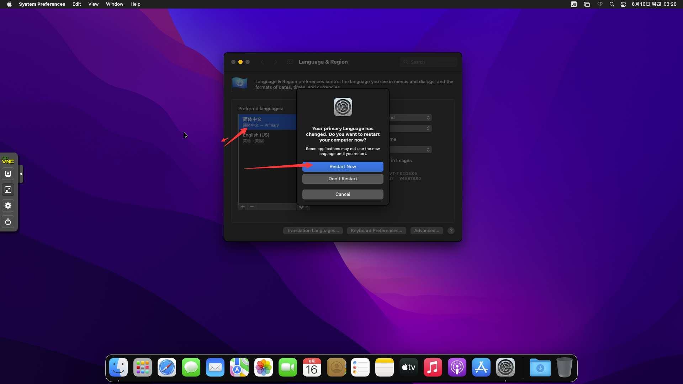This screenshot has height=384, width=683.
Task: Open language list gear action menu
Action: pos(303,207)
